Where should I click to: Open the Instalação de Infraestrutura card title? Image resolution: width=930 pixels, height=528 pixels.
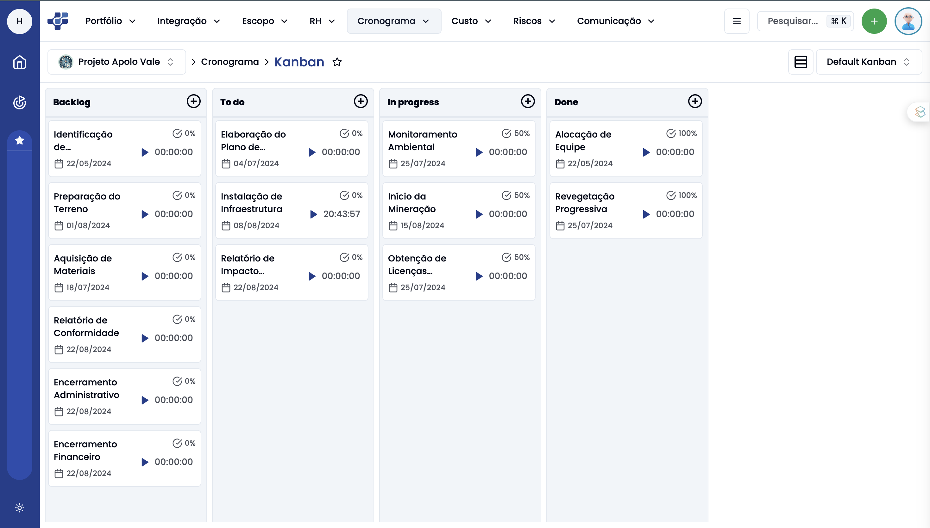252,203
